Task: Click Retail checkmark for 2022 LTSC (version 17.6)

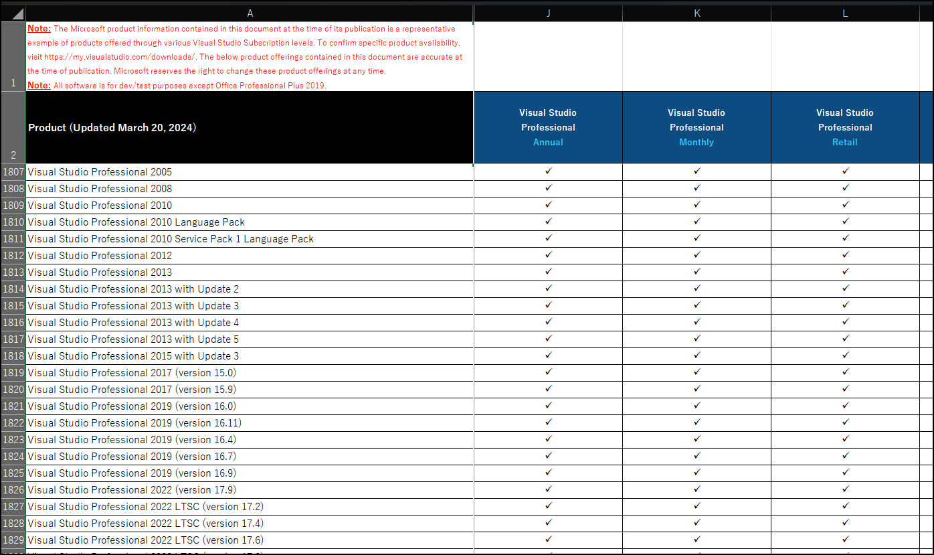Action: (845, 540)
